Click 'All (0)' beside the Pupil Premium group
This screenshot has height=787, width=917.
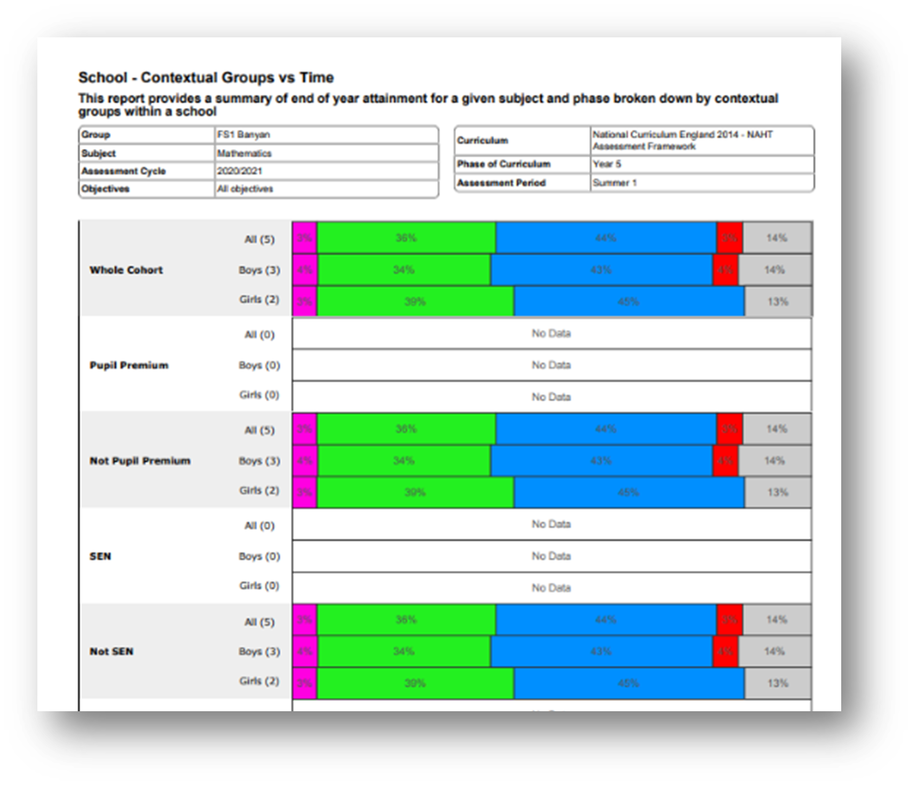(259, 335)
